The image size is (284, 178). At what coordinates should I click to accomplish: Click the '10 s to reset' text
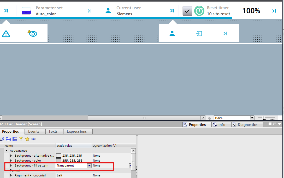[x=218, y=14]
